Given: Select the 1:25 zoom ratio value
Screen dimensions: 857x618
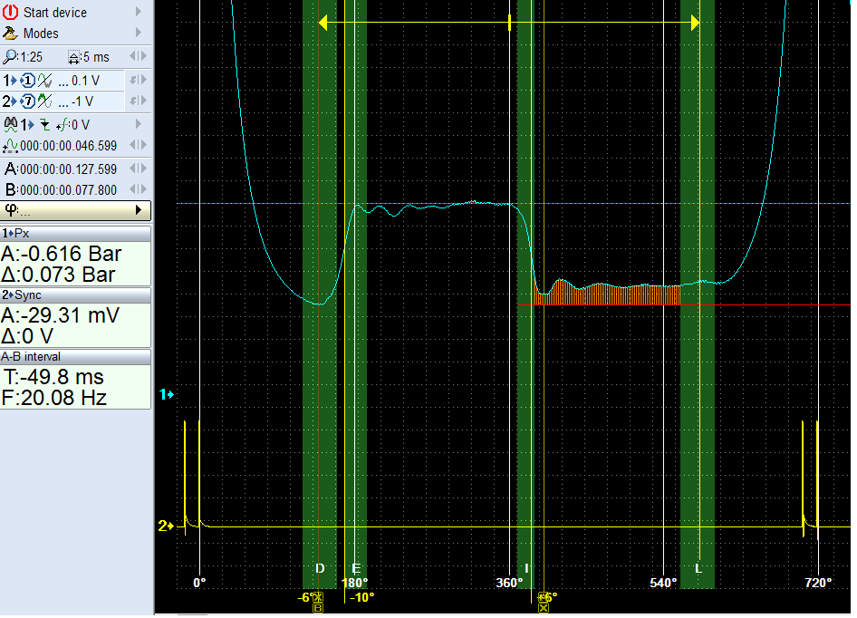Looking at the screenshot, I should pos(31,57).
